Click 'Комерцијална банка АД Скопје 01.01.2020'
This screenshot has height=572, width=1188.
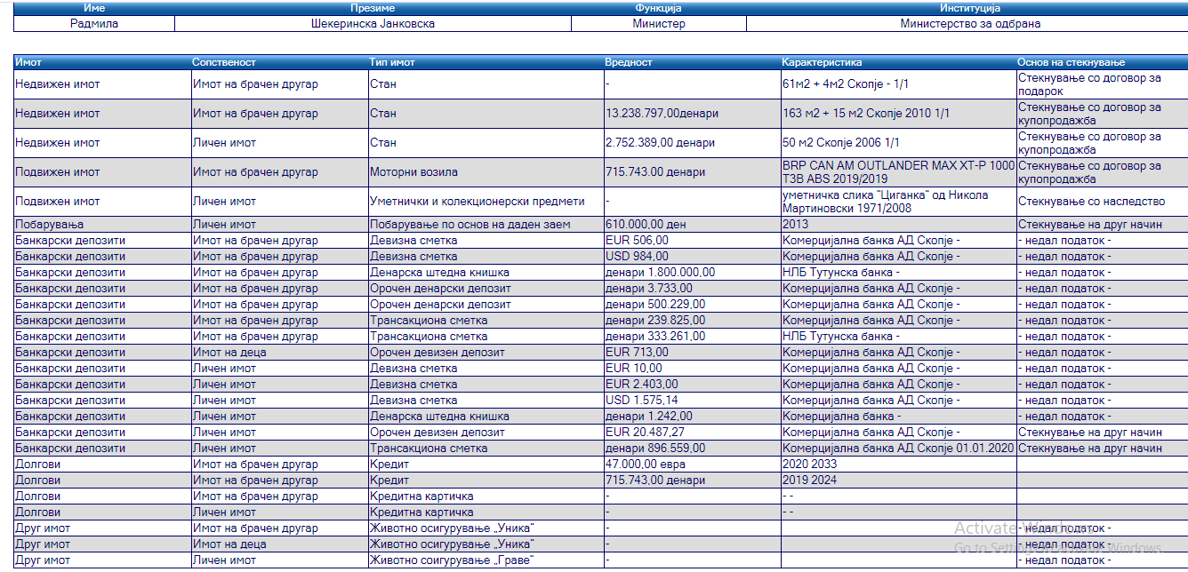898,449
